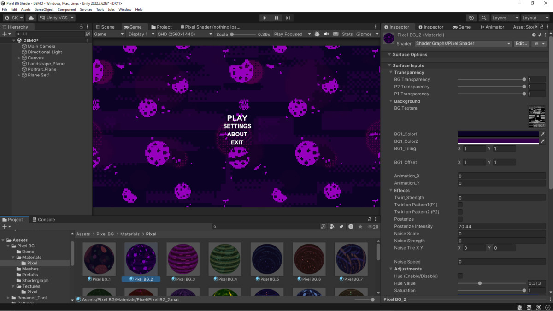The image size is (553, 311).
Task: Click the Inspector panel lock icon
Action: 542,27
